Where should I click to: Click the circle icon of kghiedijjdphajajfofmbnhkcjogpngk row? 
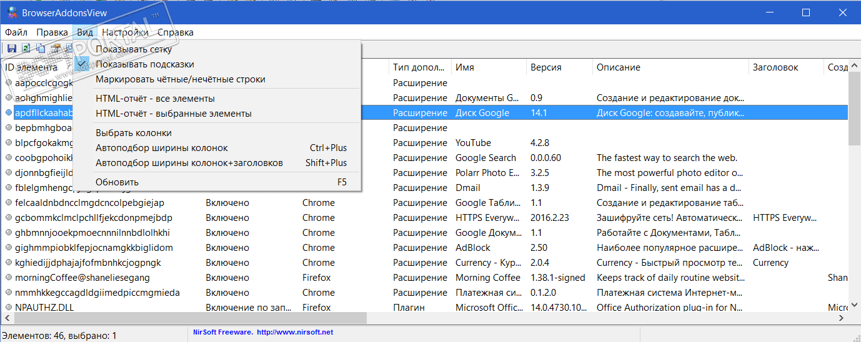point(9,263)
